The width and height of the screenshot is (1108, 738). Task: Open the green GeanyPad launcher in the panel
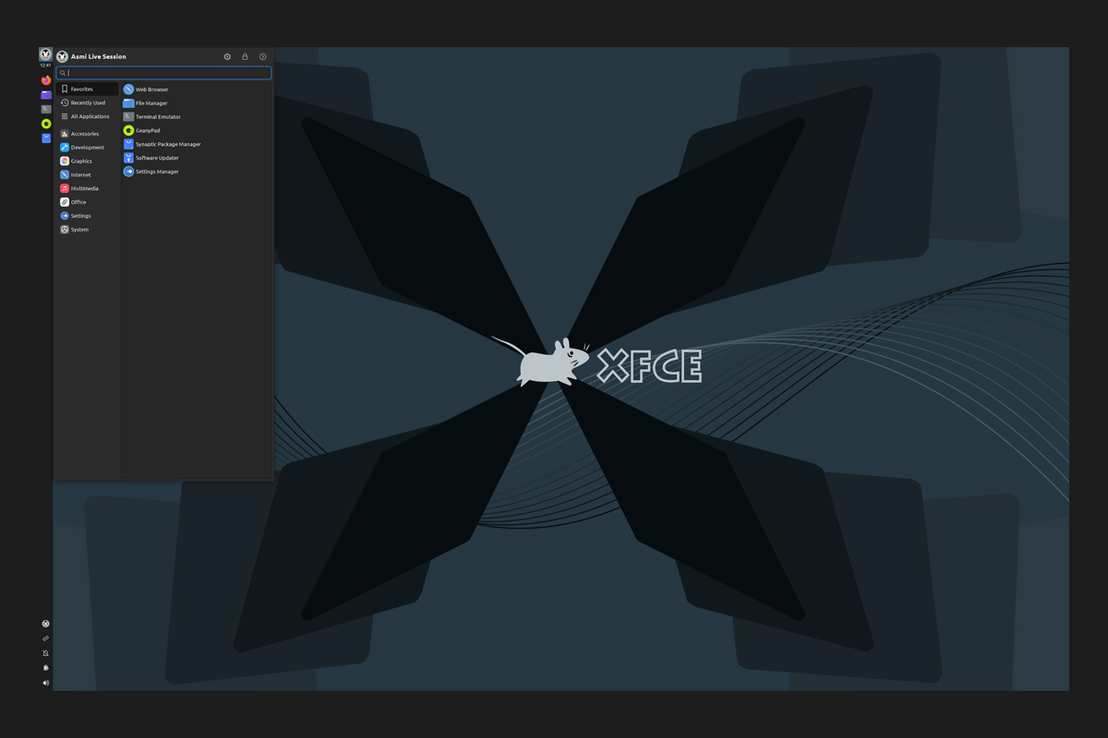click(x=46, y=124)
